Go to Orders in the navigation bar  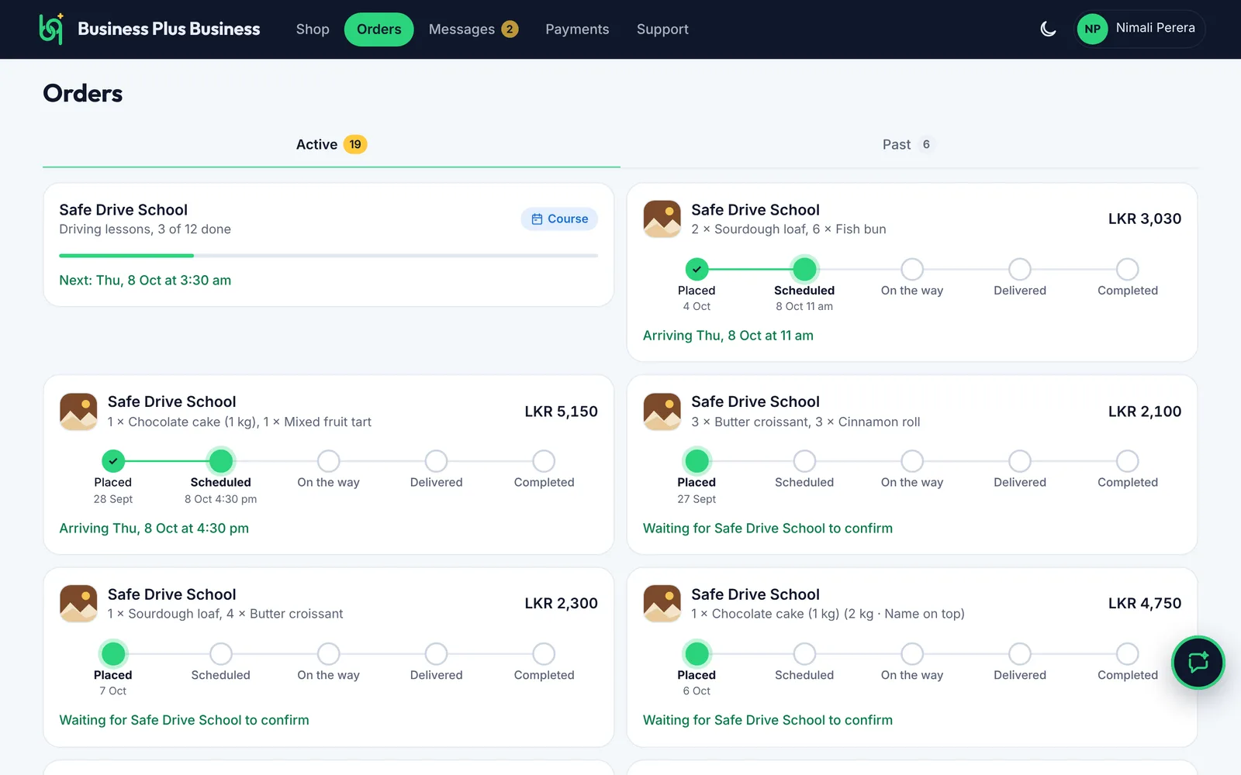click(x=379, y=29)
